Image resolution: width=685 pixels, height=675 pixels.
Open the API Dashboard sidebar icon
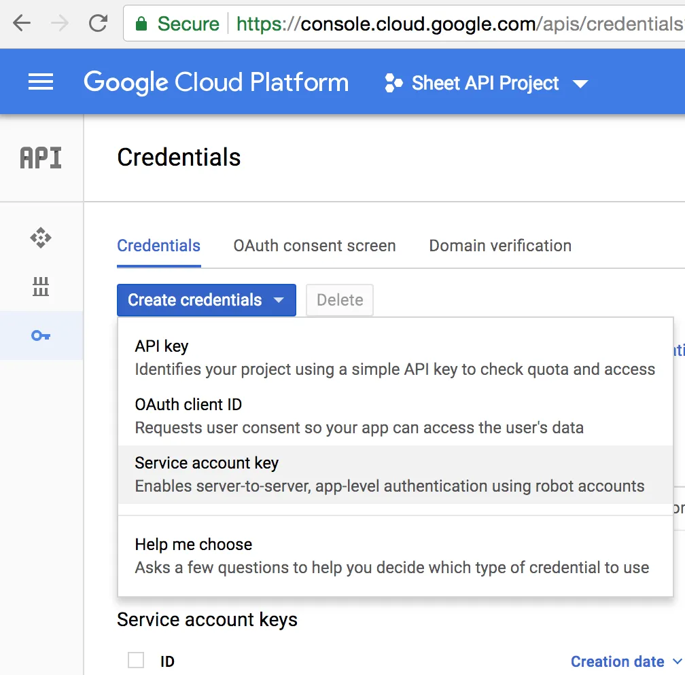pos(41,238)
